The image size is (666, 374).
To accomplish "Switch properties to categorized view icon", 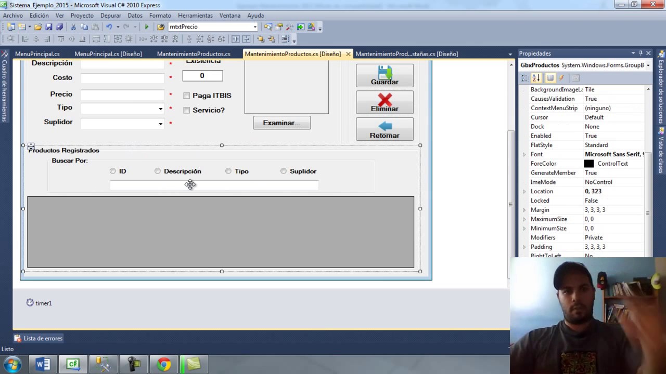I will tap(525, 78).
